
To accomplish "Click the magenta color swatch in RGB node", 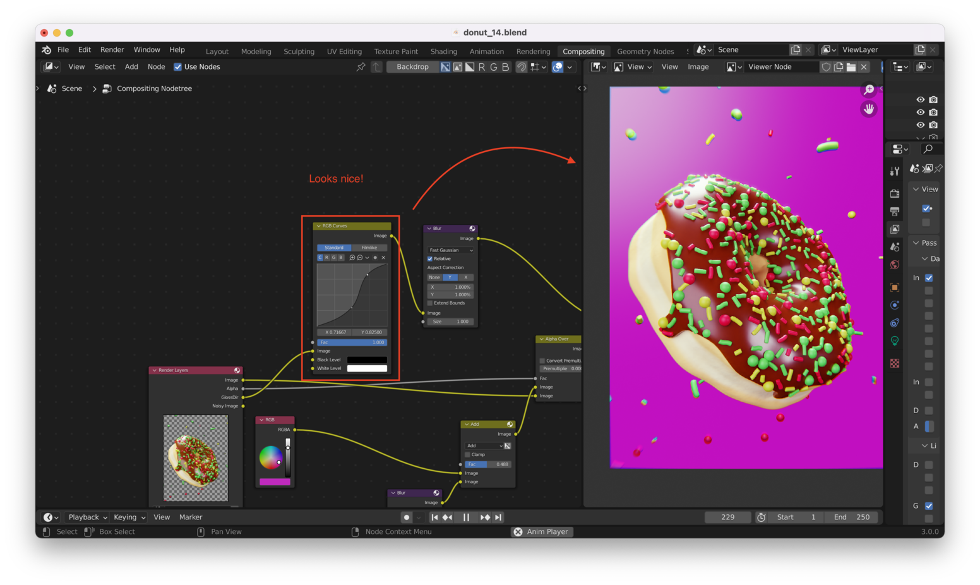I will 275,482.
